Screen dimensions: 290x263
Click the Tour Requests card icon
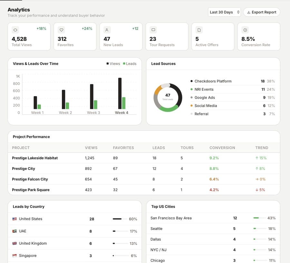tap(153, 30)
